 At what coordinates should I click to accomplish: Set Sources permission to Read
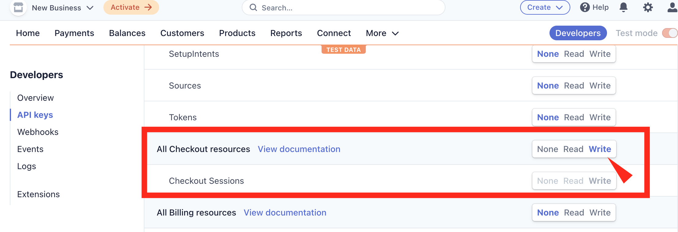coord(574,85)
